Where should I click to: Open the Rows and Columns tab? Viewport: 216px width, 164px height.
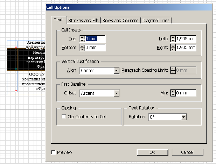(120, 21)
